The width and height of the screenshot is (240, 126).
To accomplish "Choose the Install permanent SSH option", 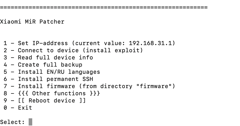I will coord(55,79).
